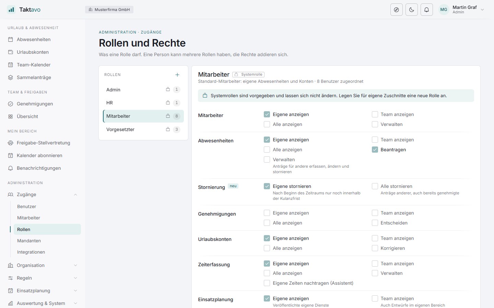Enable 'Alle stornieren' checkbox

(375, 186)
